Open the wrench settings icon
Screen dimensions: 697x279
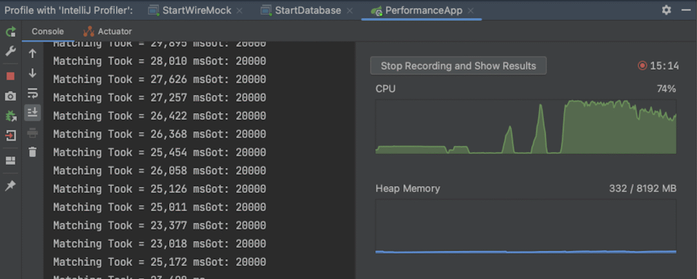click(11, 51)
